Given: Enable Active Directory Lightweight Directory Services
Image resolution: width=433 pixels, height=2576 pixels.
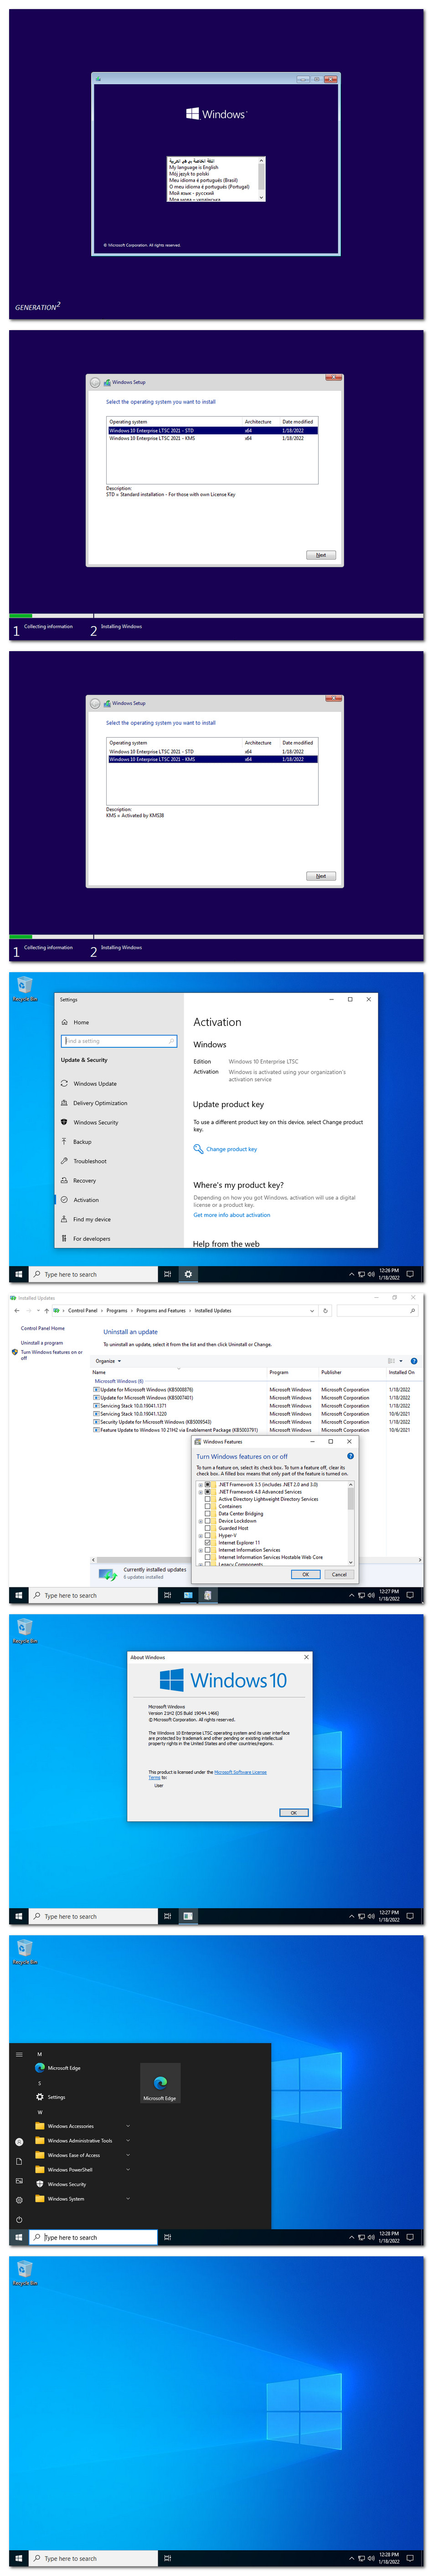Looking at the screenshot, I should [x=208, y=1499].
